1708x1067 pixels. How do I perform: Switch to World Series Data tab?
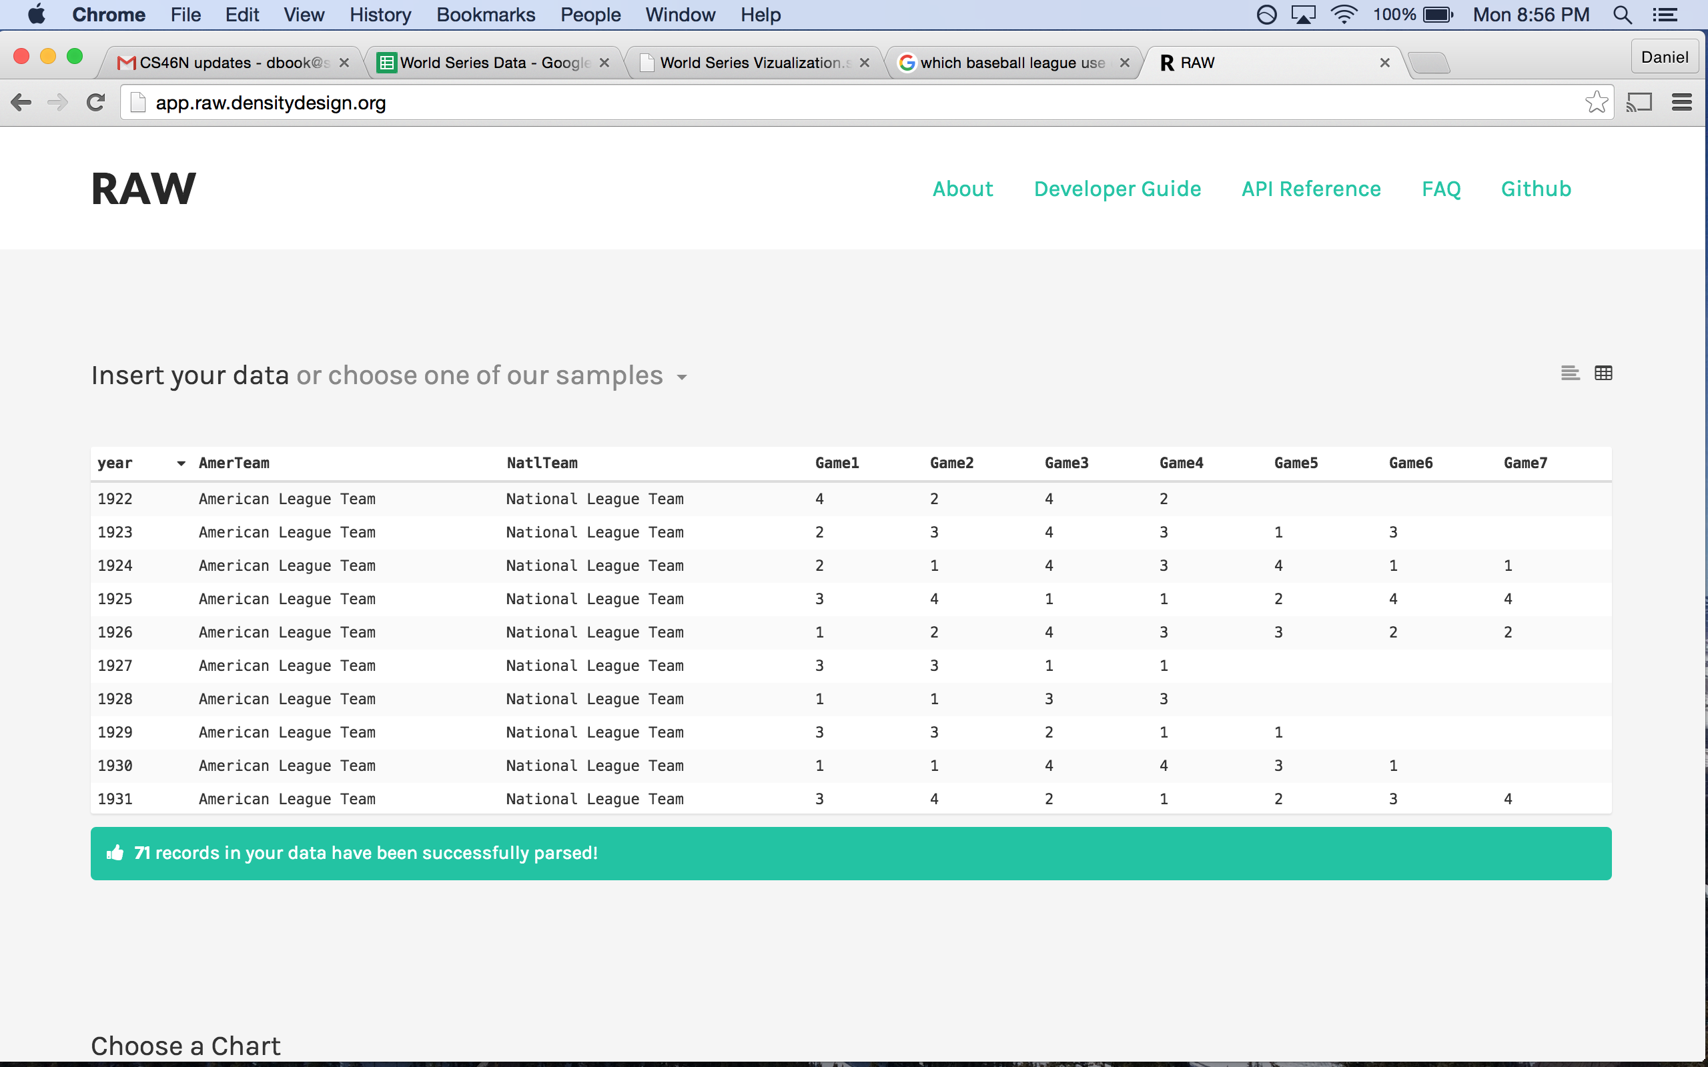tap(494, 63)
